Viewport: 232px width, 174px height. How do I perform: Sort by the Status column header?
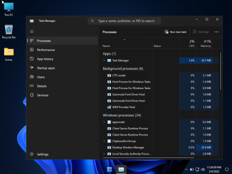click(x=166, y=43)
